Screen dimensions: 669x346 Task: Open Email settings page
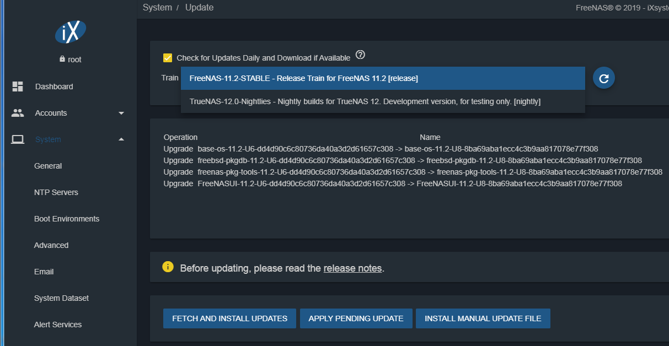44,272
